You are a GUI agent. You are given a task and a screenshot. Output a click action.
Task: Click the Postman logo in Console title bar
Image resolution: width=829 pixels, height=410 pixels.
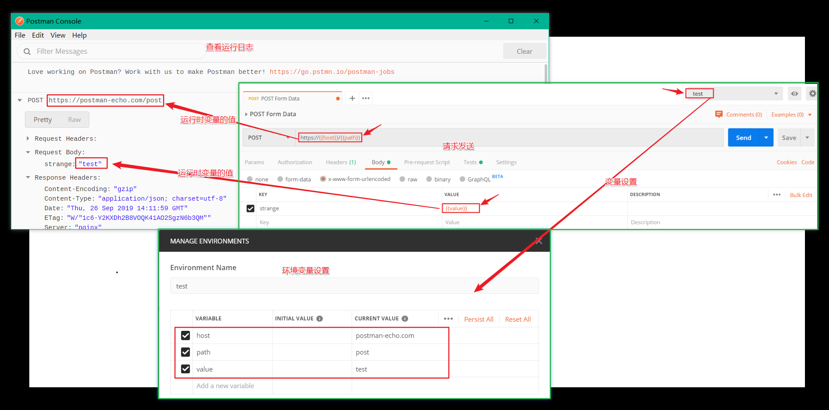pyautogui.click(x=20, y=21)
